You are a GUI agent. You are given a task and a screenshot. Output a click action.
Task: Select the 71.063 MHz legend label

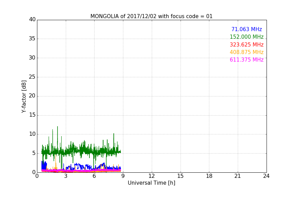(247, 29)
